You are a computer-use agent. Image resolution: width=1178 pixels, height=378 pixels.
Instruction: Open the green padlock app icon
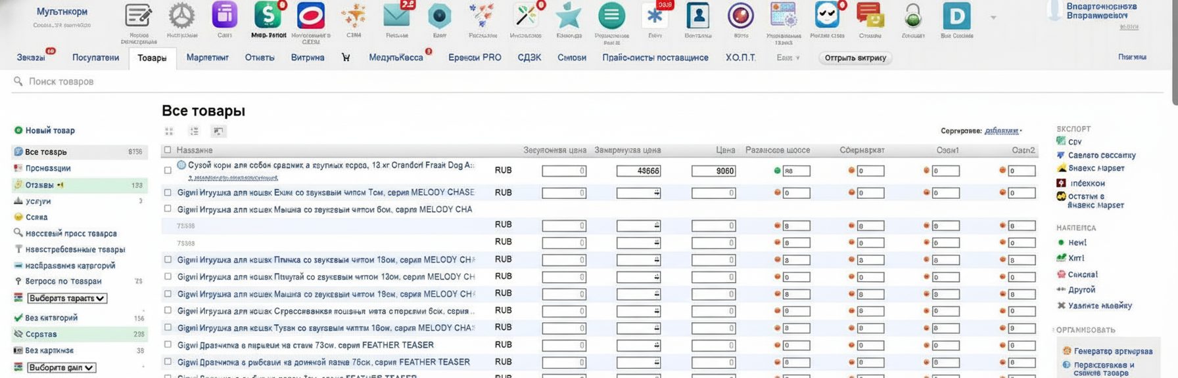(x=912, y=16)
